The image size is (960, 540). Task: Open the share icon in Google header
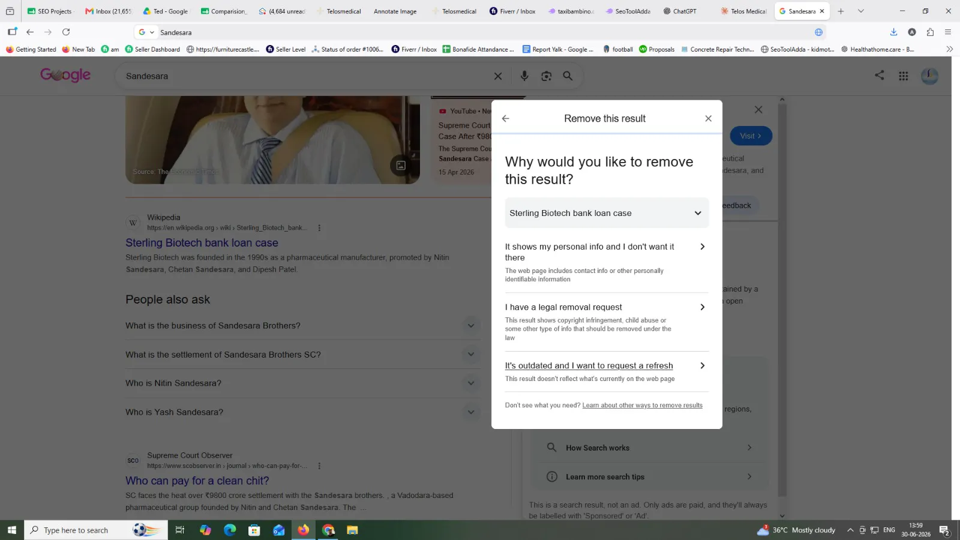[879, 76]
